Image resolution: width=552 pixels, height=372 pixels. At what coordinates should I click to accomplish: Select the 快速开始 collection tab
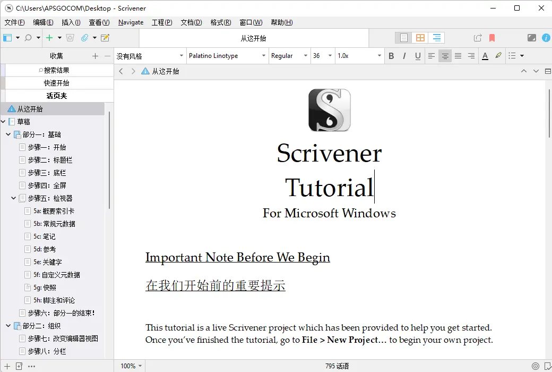pos(57,83)
